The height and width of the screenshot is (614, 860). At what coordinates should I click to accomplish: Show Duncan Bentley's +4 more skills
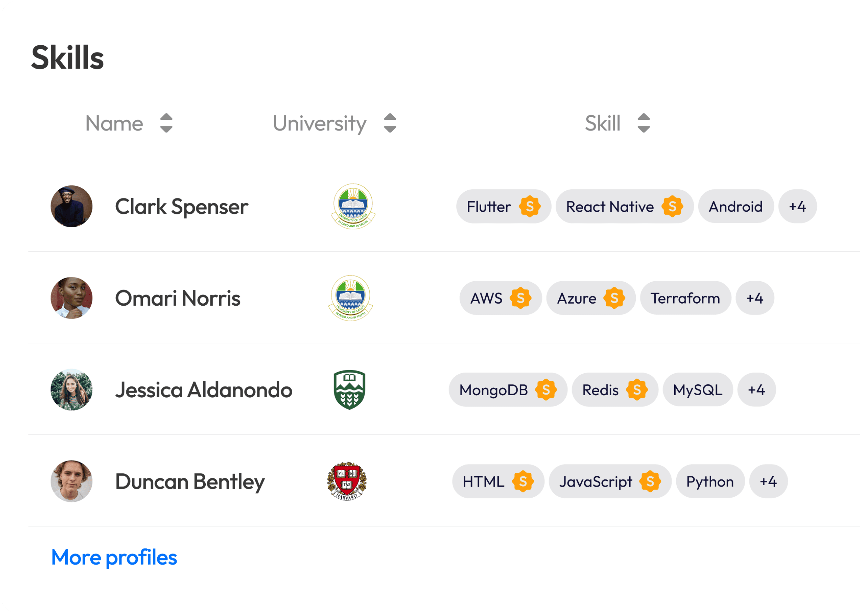(x=769, y=482)
